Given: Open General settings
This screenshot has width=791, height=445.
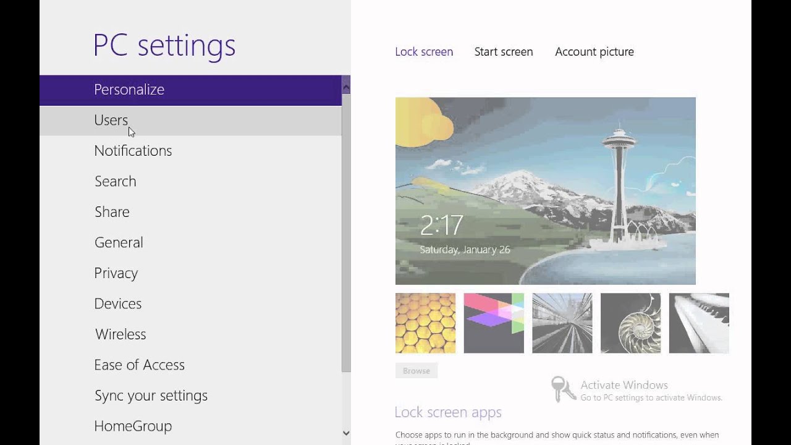Looking at the screenshot, I should pyautogui.click(x=119, y=242).
